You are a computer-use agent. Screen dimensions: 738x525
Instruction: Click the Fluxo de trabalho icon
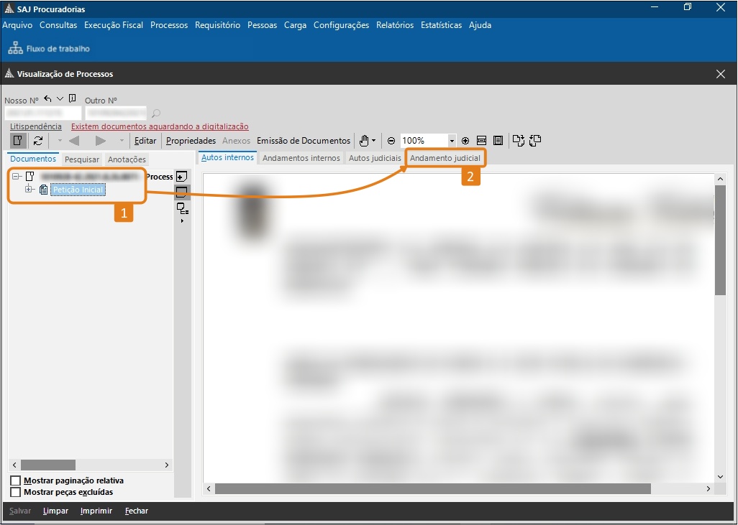[15, 49]
